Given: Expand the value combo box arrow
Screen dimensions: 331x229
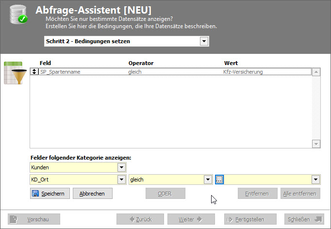Looking at the screenshot, I should 316,180.
